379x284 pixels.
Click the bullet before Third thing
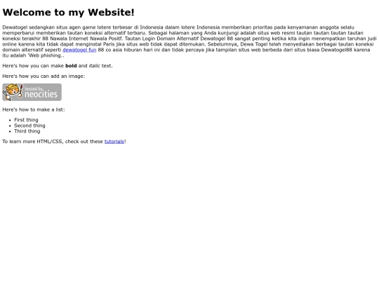point(10,131)
